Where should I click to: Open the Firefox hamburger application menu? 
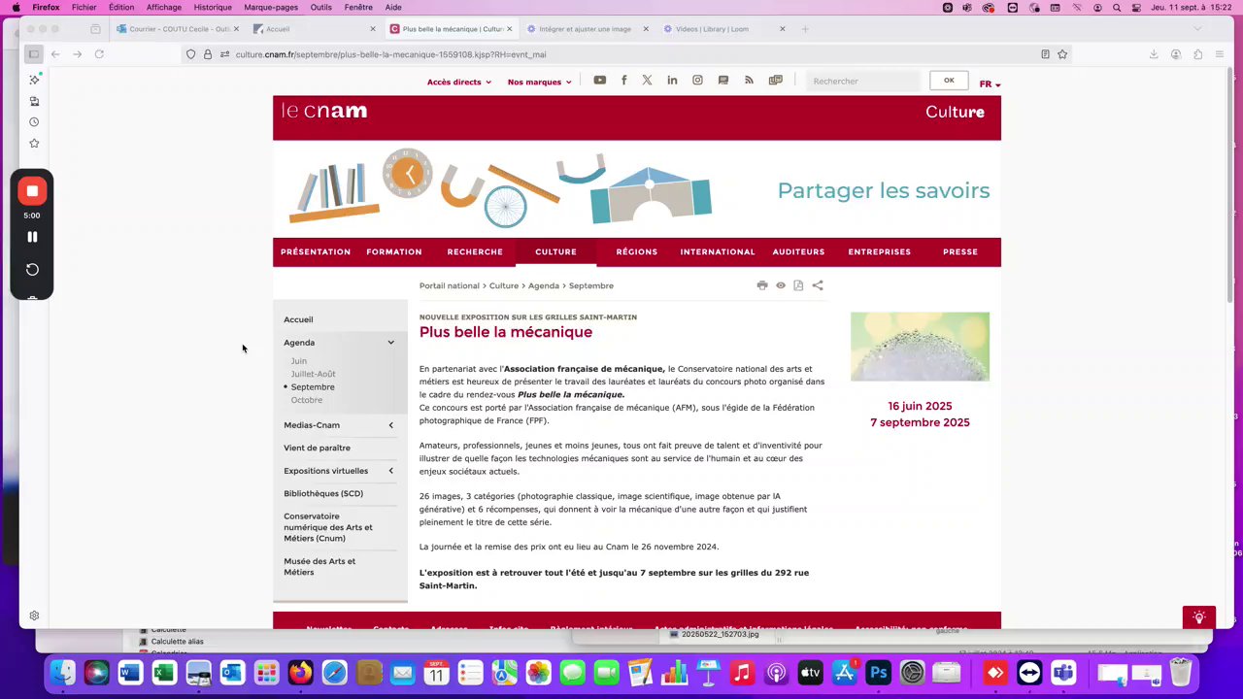point(1220,54)
